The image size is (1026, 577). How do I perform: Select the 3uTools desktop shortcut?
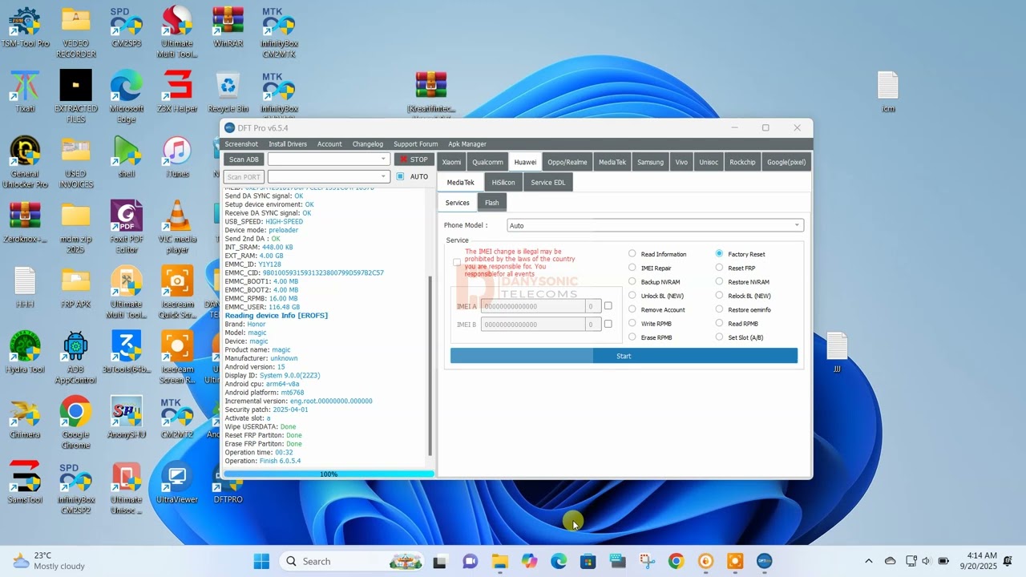point(126,353)
